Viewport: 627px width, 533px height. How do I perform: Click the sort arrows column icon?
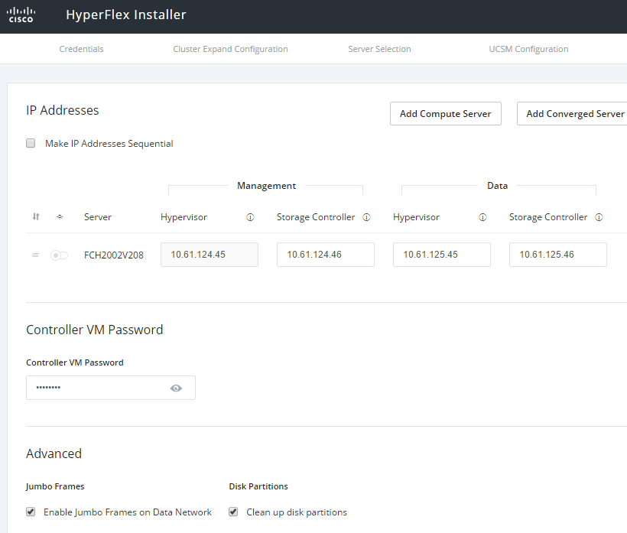tap(36, 216)
